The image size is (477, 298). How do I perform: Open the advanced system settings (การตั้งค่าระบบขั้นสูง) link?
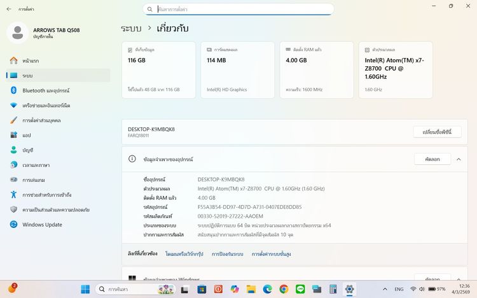pos(271,254)
